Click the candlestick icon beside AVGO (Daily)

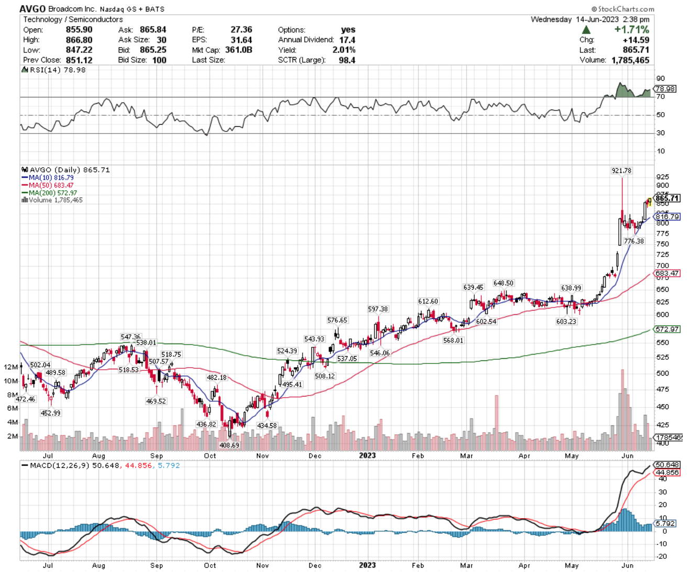[x=25, y=170]
